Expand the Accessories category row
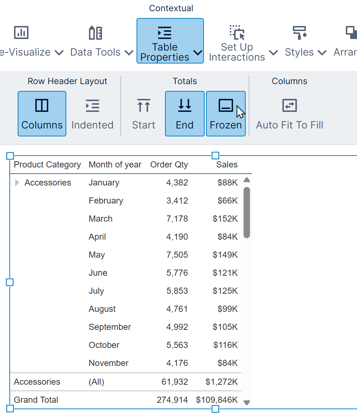Viewport: 357px width, 419px height. [x=17, y=183]
